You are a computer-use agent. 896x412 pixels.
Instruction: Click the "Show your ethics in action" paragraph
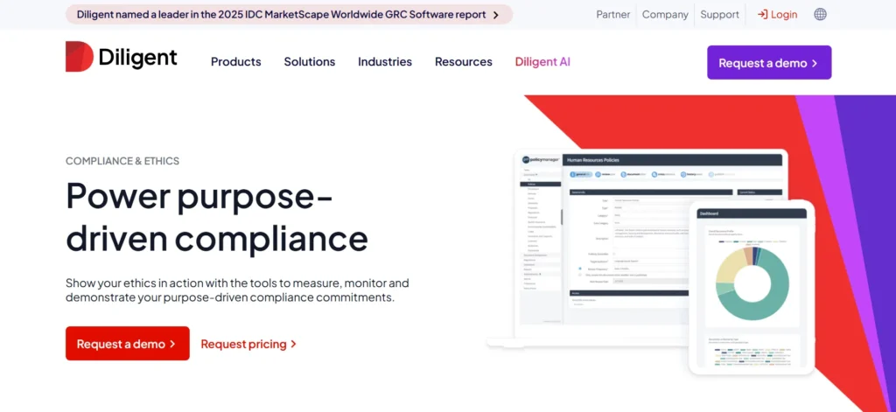point(237,290)
